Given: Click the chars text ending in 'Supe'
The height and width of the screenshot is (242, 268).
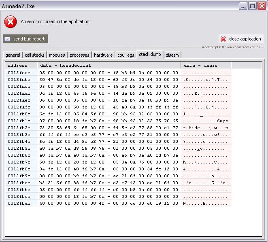Looking at the screenshot, I should coord(206,121).
